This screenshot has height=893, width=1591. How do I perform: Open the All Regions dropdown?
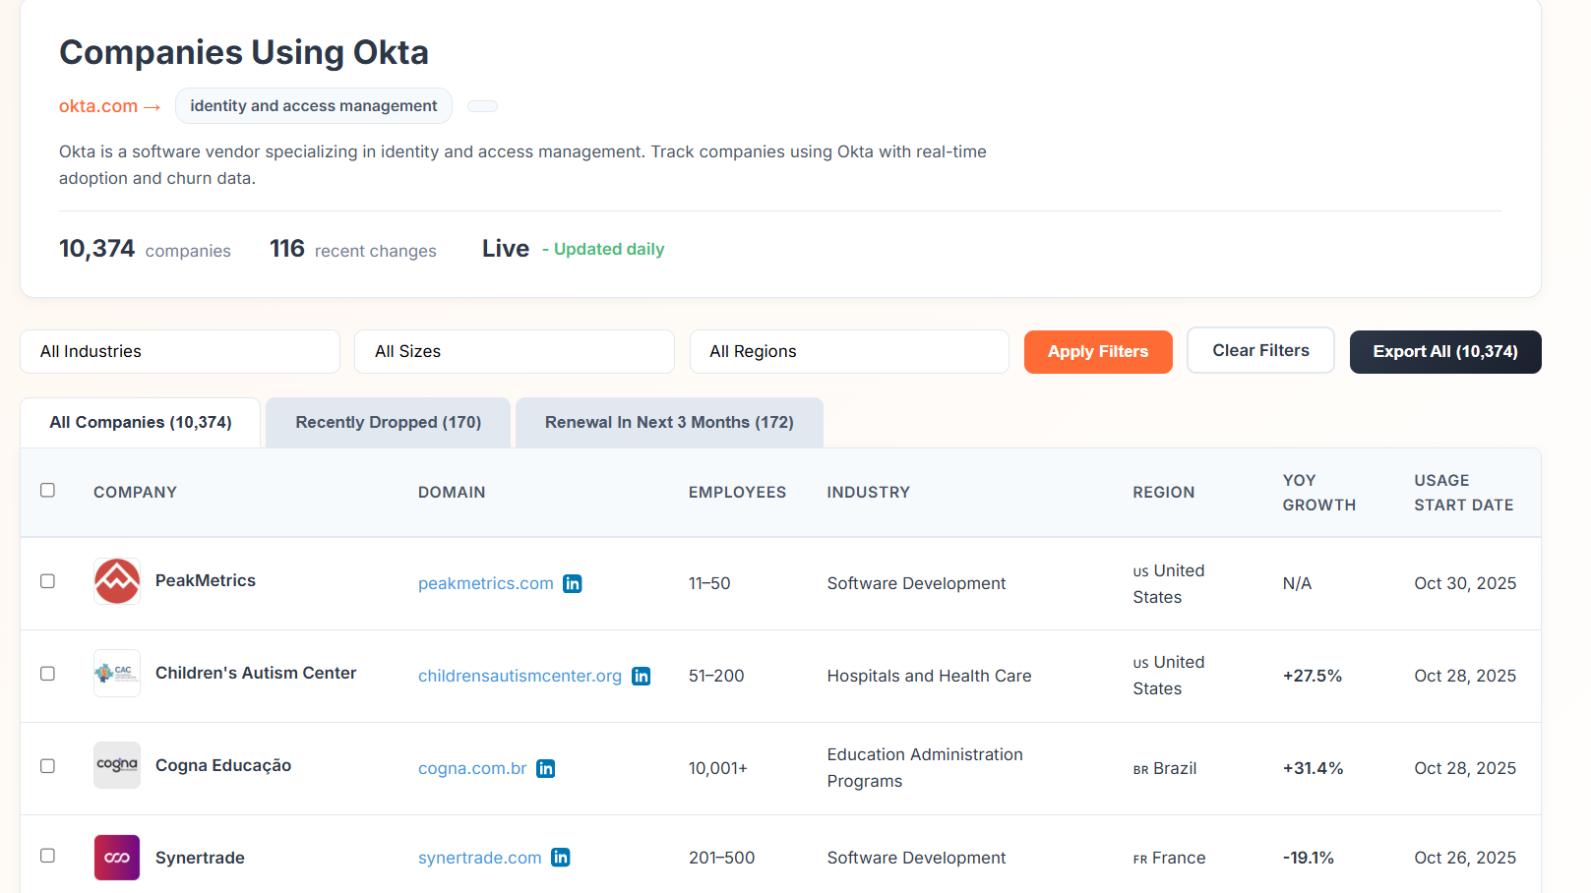tap(849, 352)
